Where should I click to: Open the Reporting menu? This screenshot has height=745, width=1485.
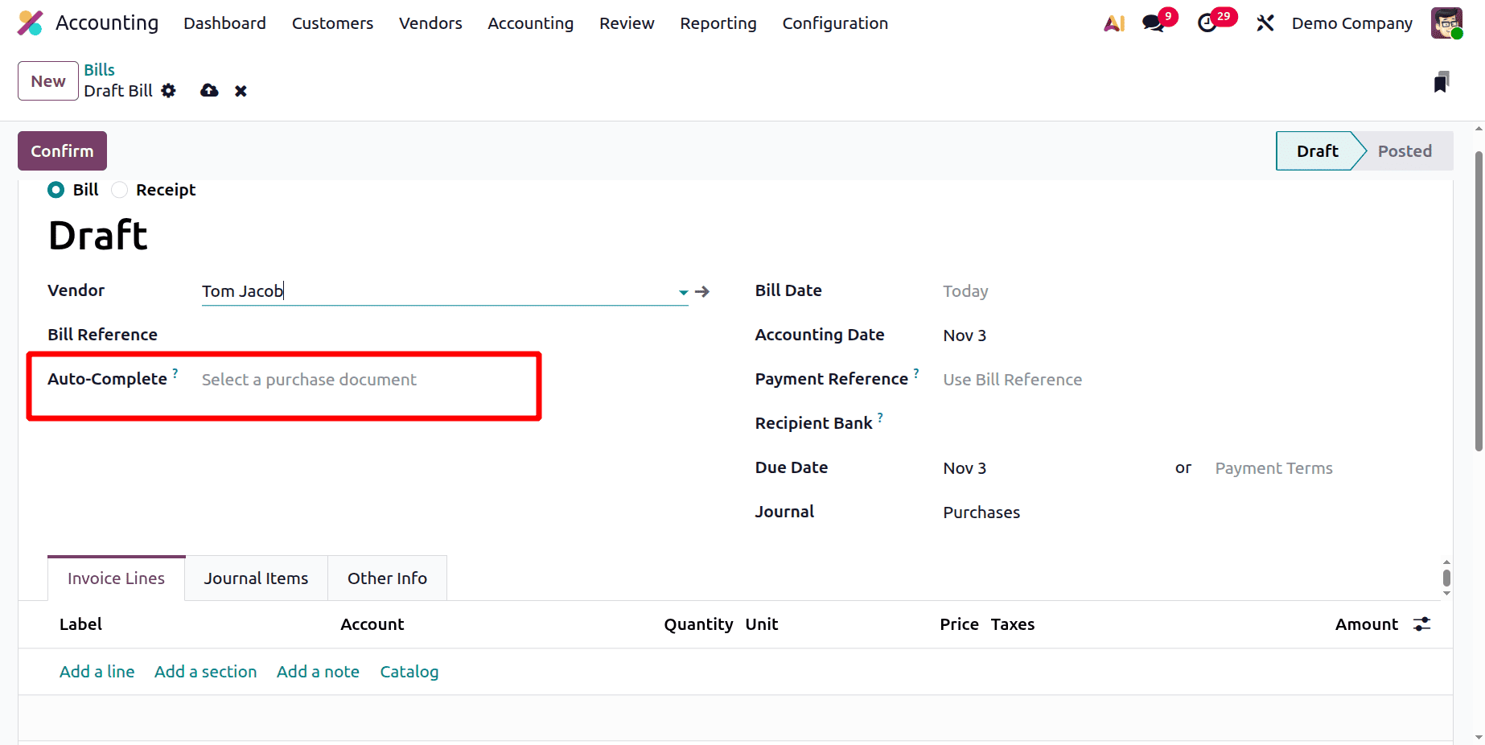[718, 23]
